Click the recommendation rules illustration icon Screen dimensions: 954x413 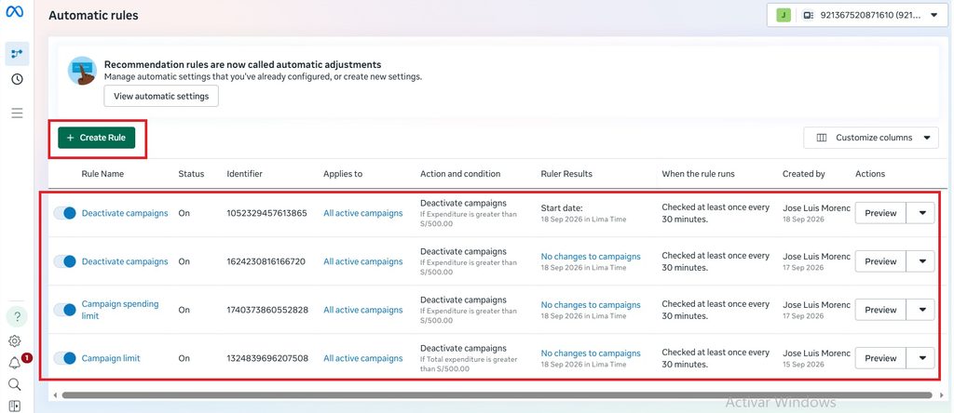[82, 71]
